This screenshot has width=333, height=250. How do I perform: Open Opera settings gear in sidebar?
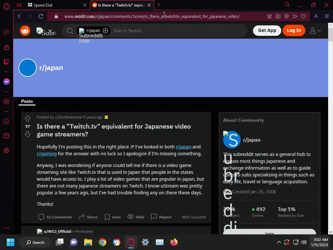7,150
